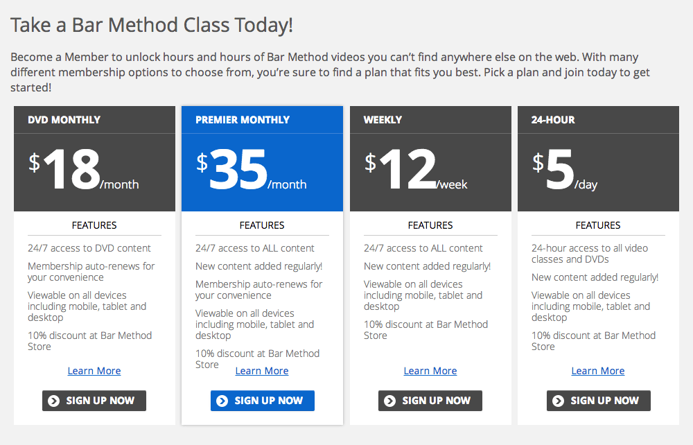Image resolution: width=693 pixels, height=445 pixels.
Task: Follow the Learn More link for 24-Hour
Action: pyautogui.click(x=598, y=371)
